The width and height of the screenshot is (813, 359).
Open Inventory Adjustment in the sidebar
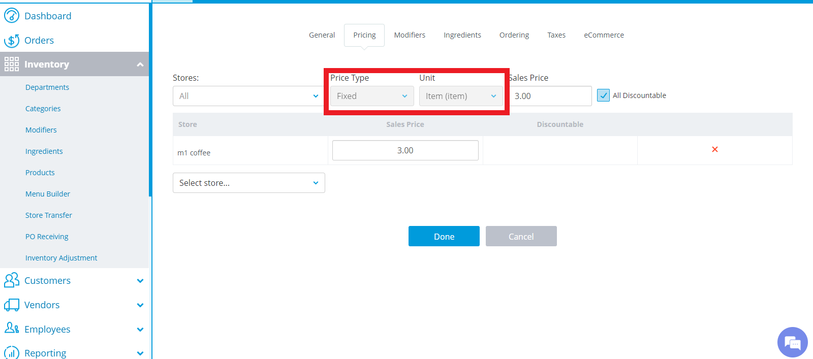tap(61, 258)
